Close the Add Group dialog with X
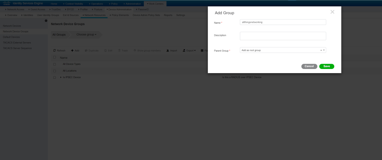Viewport: 382px width, 160px height. 332,12
